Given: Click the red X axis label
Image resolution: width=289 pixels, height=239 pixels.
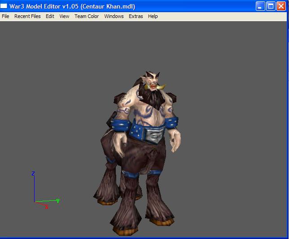Looking at the screenshot, I should coord(47,207).
